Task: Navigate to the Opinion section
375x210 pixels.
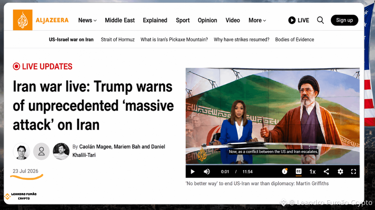Action: [x=207, y=20]
